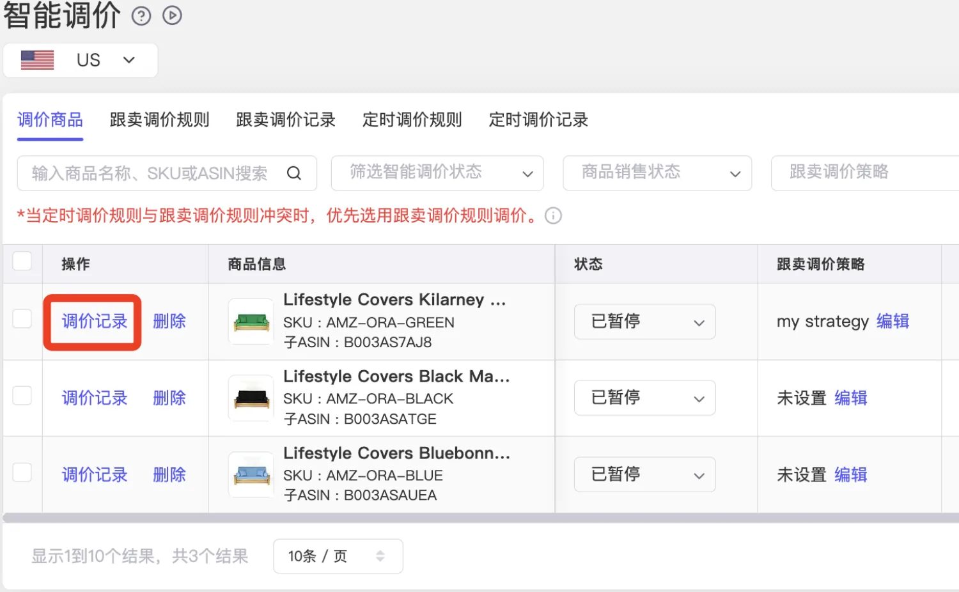The height and width of the screenshot is (592, 959).
Task: Check the Lifestyle Covers Kilarney row checkbox
Action: (22, 319)
